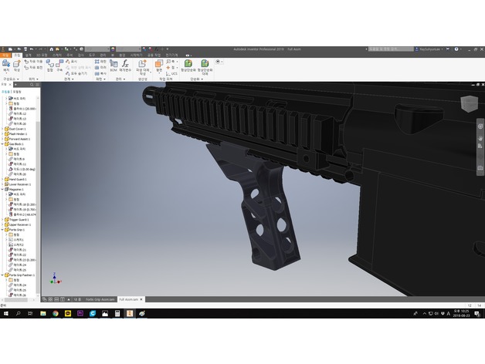Click the Help question mark icon
The image size is (485, 364).
(x=456, y=49)
